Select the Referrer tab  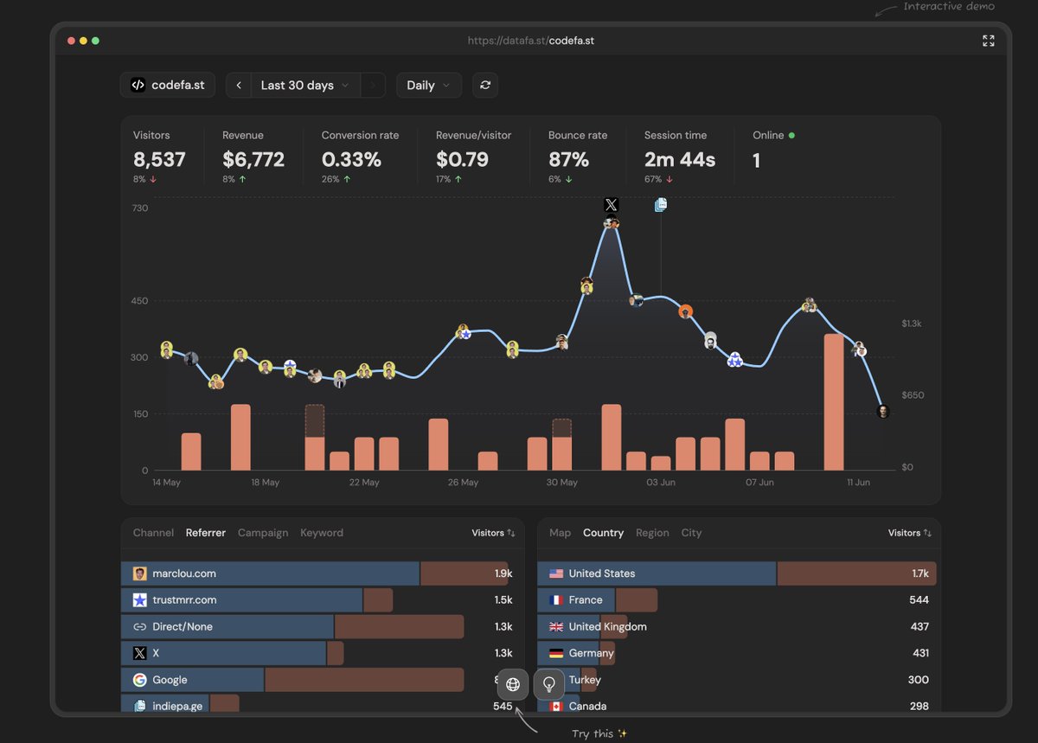[206, 533]
